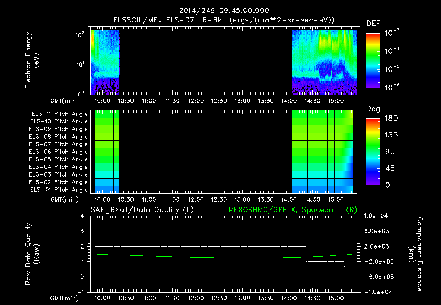The height and width of the screenshot is (305, 441).
Task: Click the 10^2 tick on electron energy axis
Action: point(80,35)
